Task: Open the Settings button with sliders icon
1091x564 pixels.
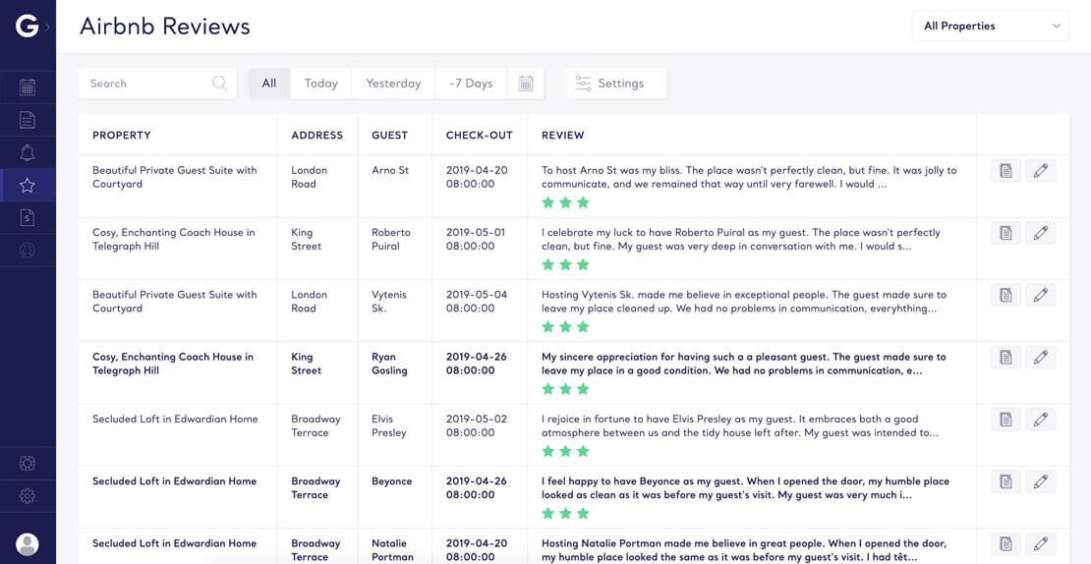Action: pyautogui.click(x=616, y=84)
